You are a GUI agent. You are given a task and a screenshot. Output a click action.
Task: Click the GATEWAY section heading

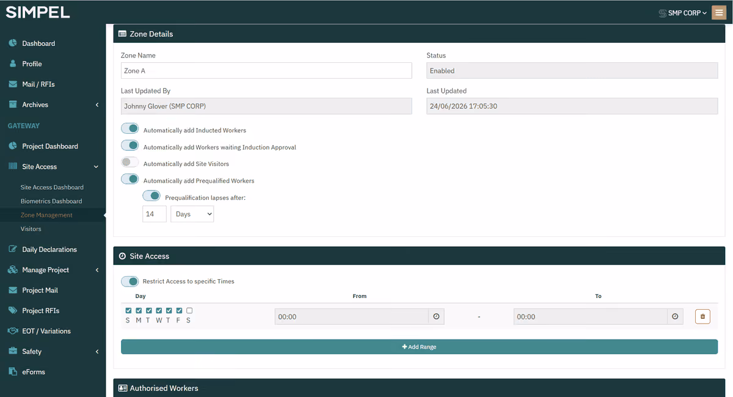pos(24,126)
